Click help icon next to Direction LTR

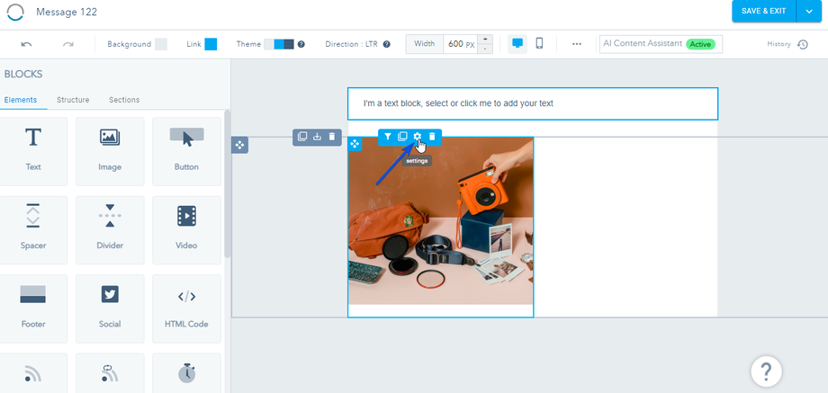[x=386, y=44]
